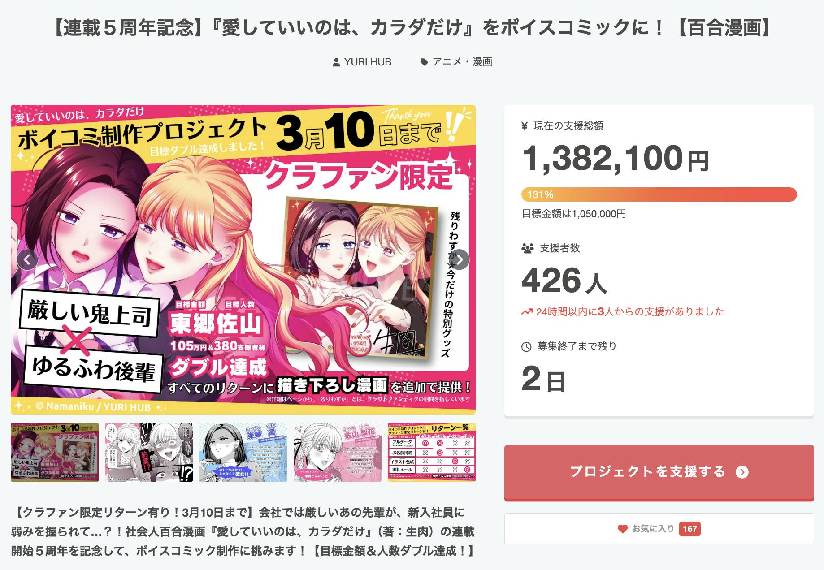This screenshot has height=570, width=824.
Task: Click the supporters group icon beside 支援者数
Action: pyautogui.click(x=528, y=248)
